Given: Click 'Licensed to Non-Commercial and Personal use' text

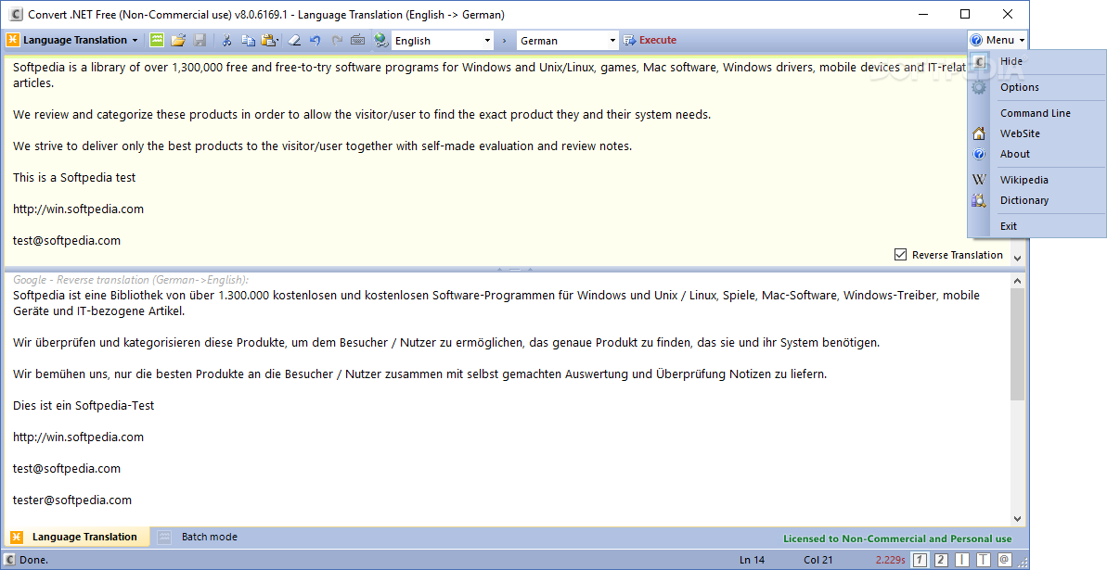Looking at the screenshot, I should coord(897,538).
